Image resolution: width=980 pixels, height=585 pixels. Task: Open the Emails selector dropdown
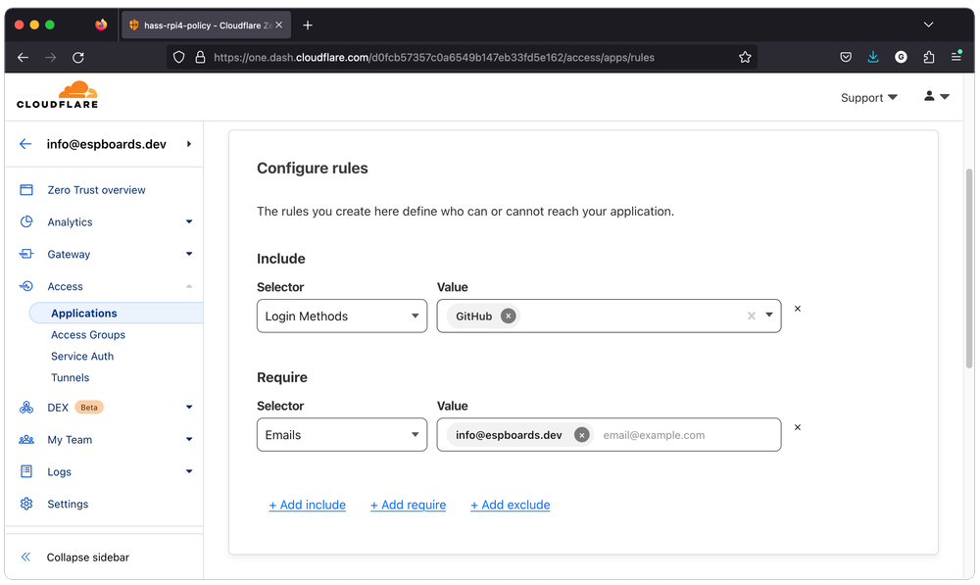(341, 435)
